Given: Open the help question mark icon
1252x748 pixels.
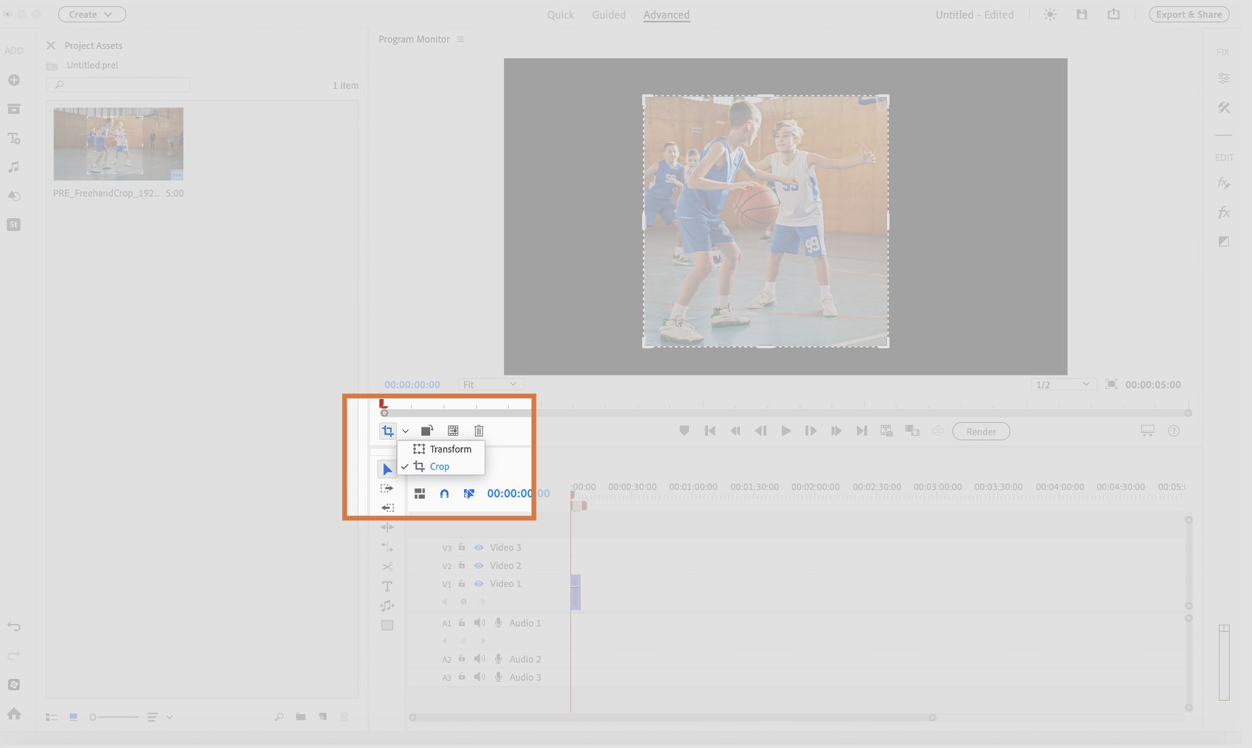Looking at the screenshot, I should 1174,431.
